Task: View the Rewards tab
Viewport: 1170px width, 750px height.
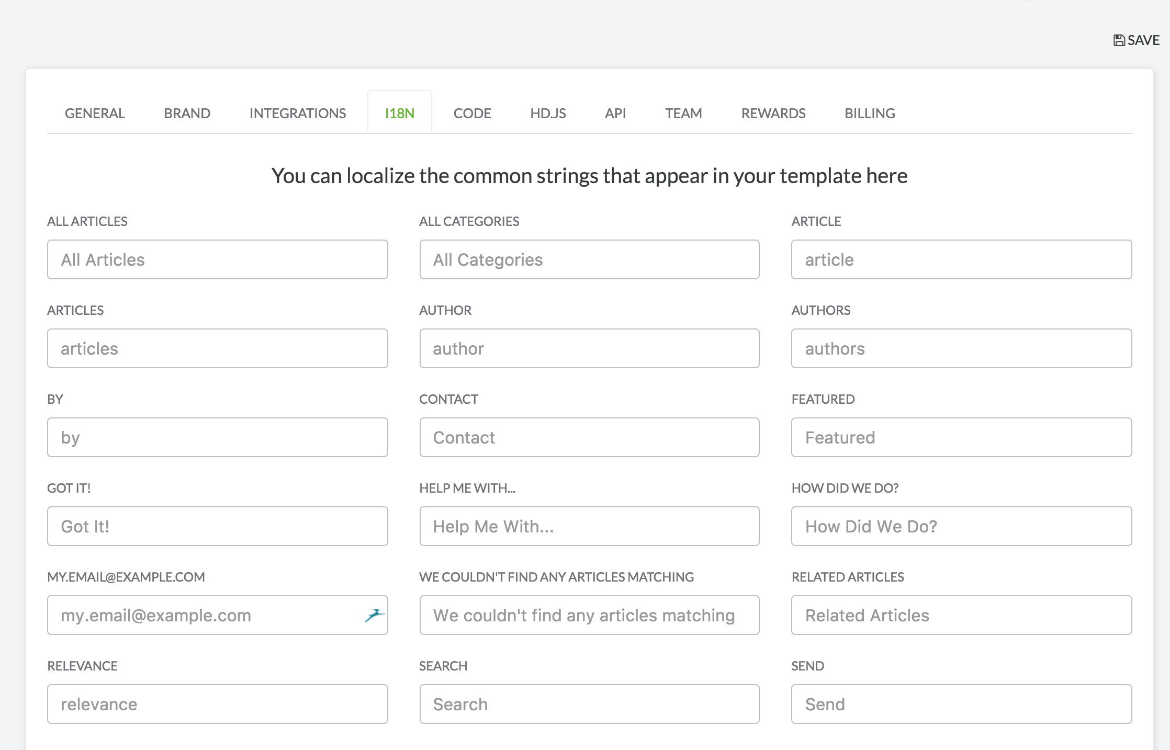Action: pyautogui.click(x=773, y=113)
